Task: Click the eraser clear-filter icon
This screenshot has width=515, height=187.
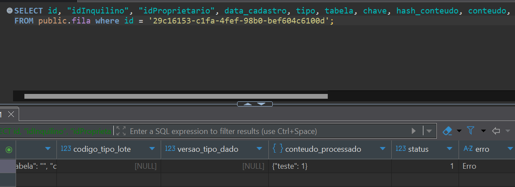Action: [447, 131]
